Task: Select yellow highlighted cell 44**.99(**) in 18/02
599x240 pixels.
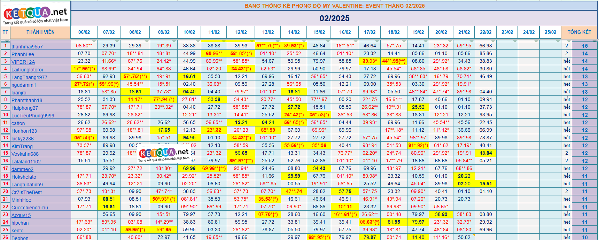Action: [394, 61]
